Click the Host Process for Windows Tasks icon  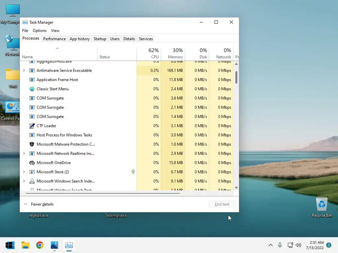(32, 135)
